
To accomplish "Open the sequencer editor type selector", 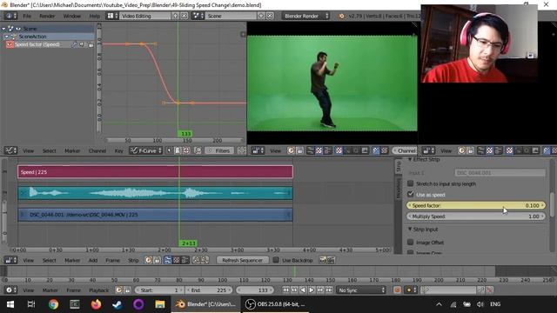I will tap(10, 261).
